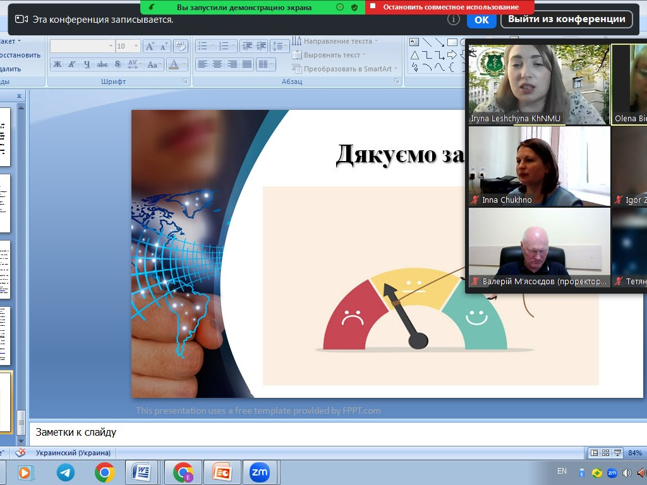Toggle text shadow (S) formatting
The width and height of the screenshot is (647, 485).
(x=118, y=64)
